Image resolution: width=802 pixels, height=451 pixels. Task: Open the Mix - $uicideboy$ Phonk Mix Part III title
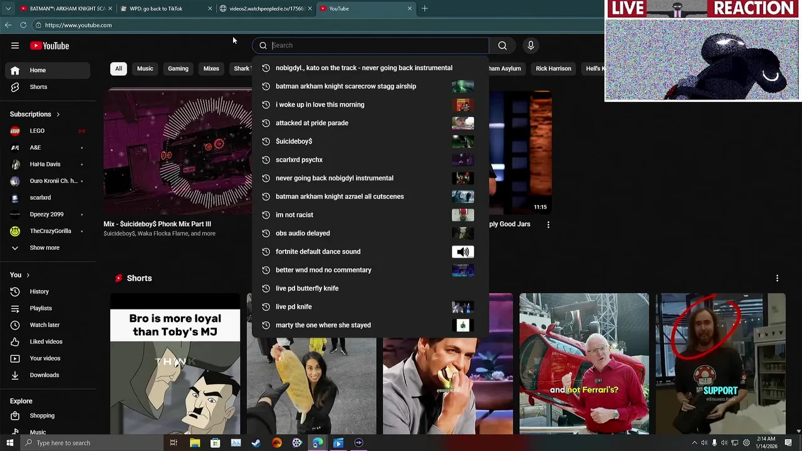coord(157,224)
